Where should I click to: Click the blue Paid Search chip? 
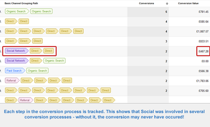(x=15, y=71)
